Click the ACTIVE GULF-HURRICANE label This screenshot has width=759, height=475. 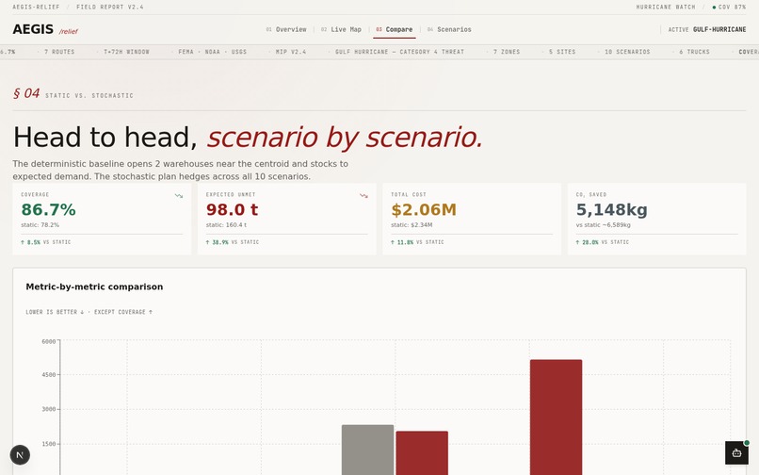pos(706,29)
